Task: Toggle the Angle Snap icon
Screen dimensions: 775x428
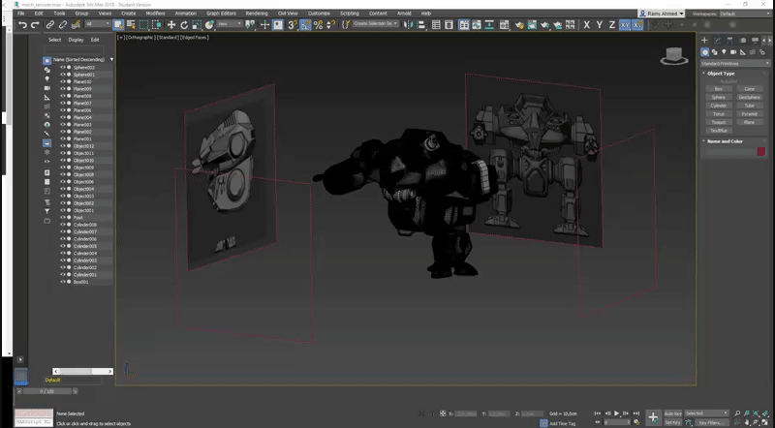Action: tap(305, 24)
